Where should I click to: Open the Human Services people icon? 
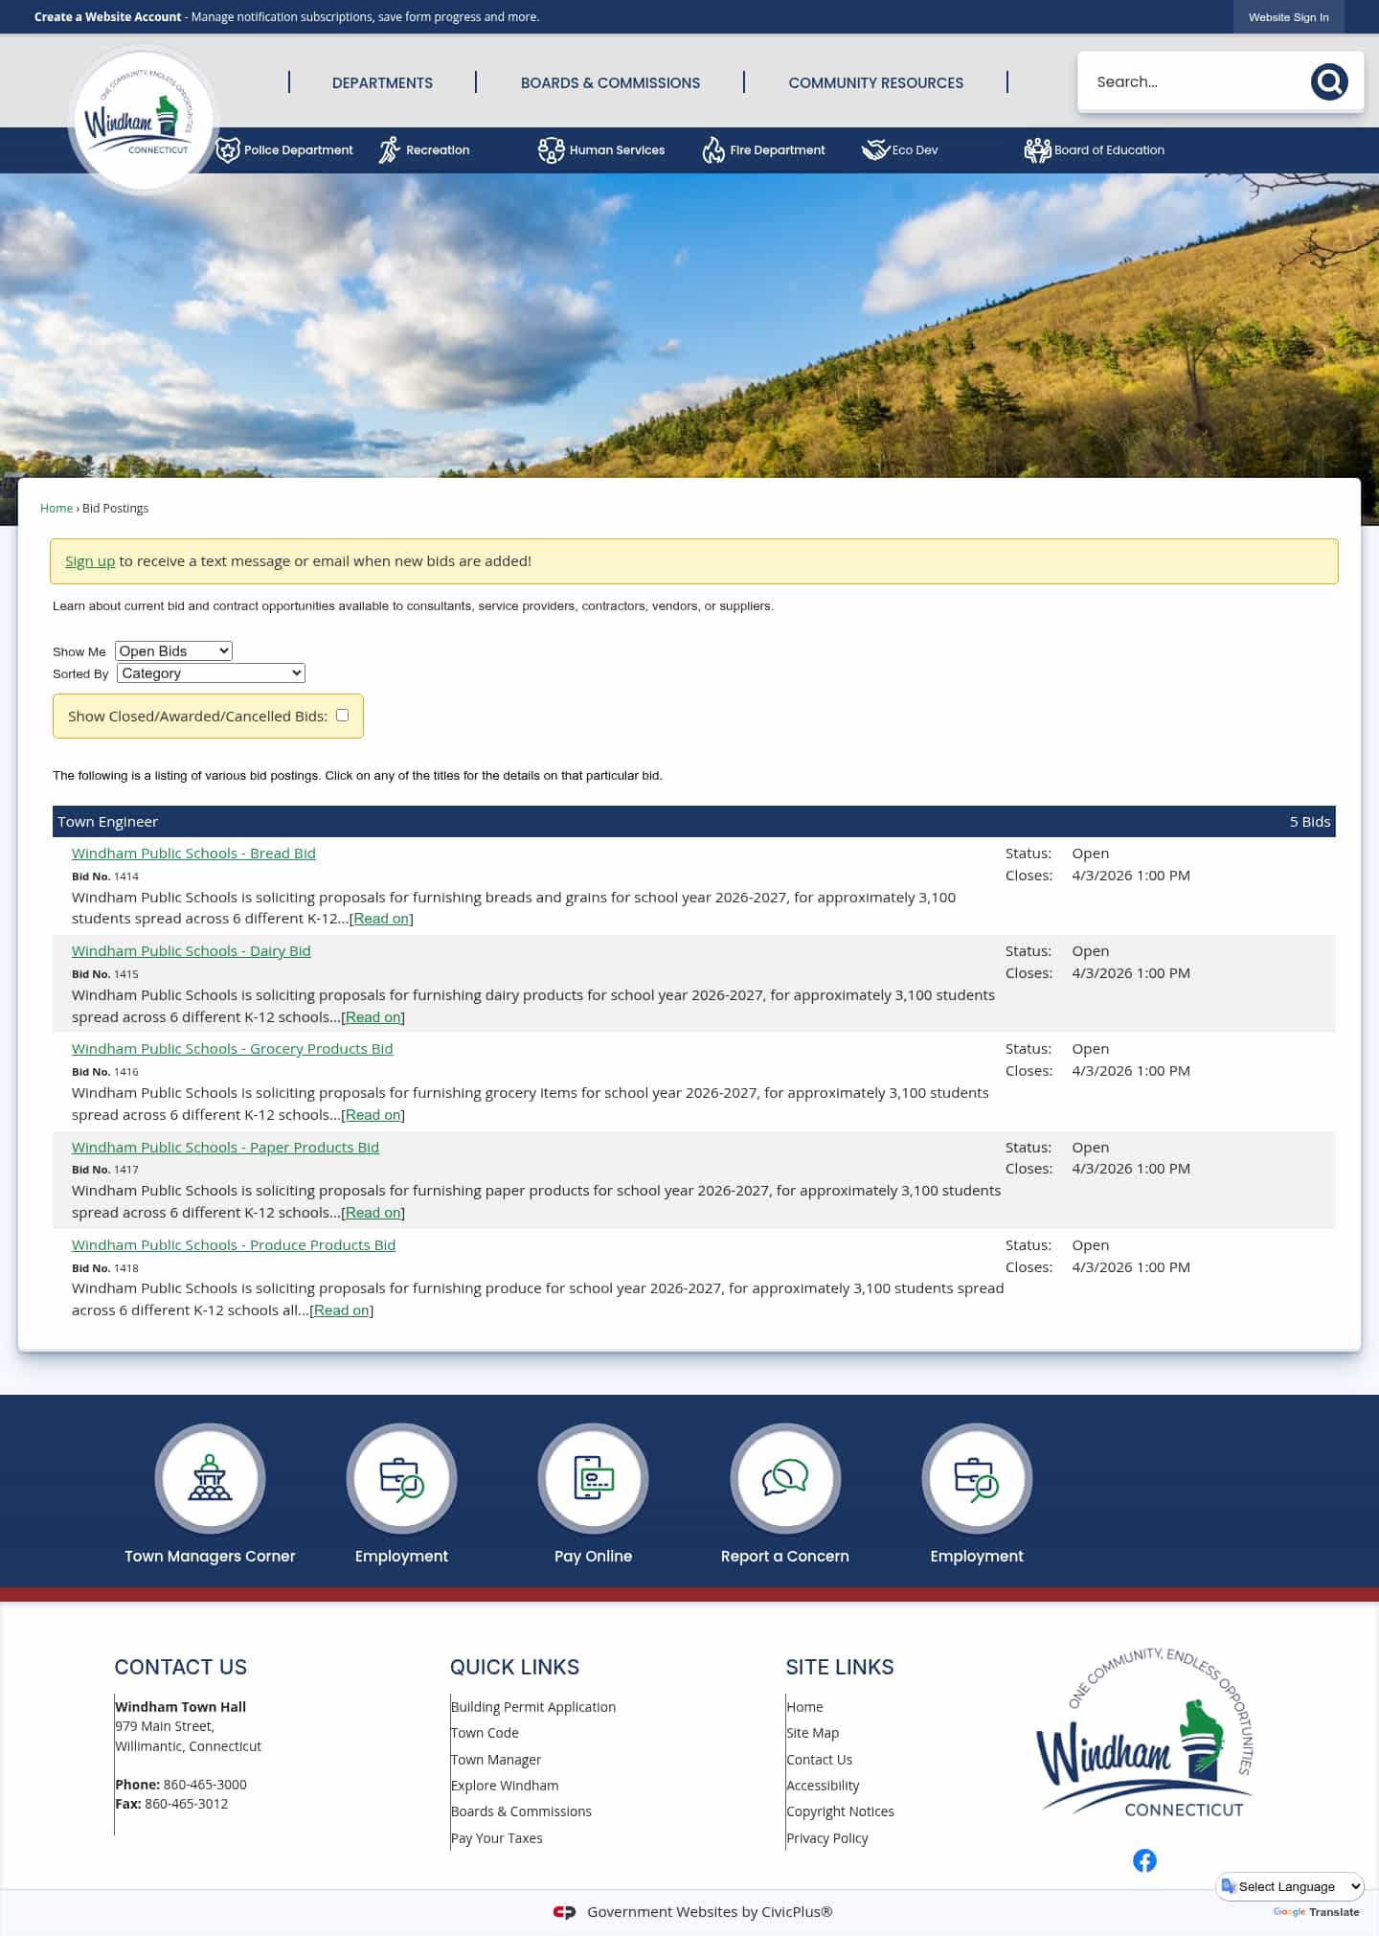(552, 150)
